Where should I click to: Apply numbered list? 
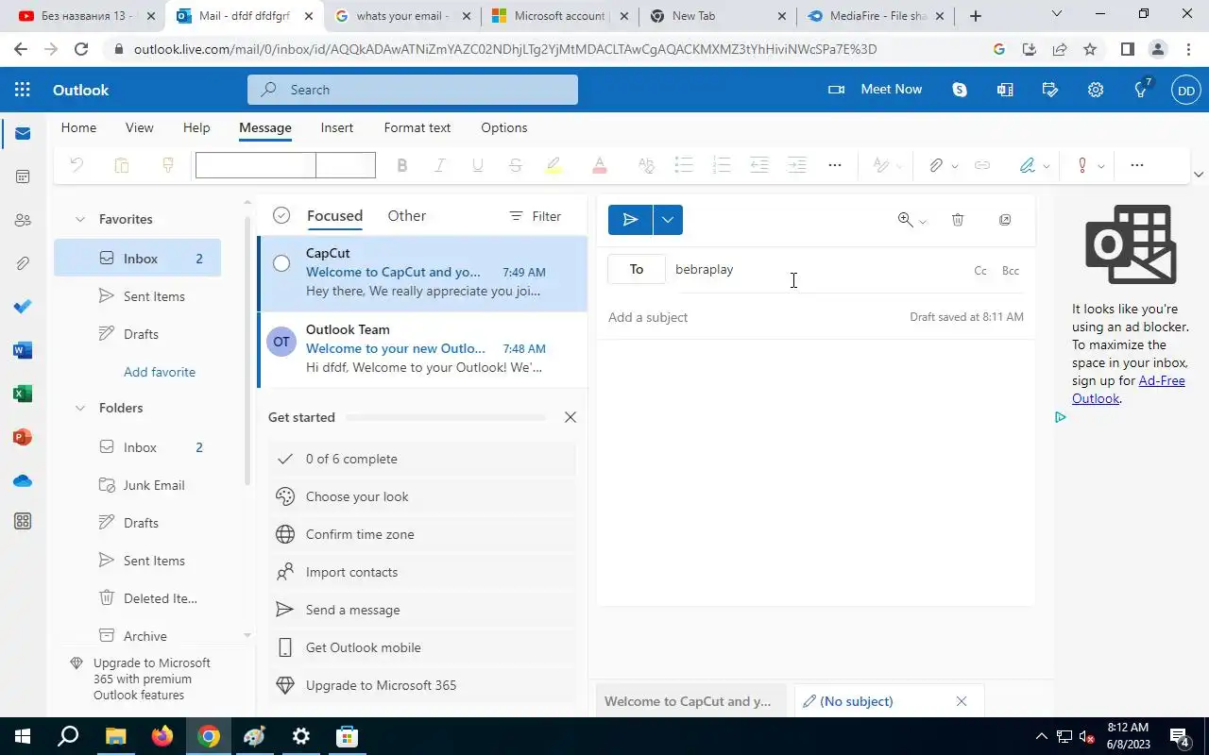click(x=722, y=165)
